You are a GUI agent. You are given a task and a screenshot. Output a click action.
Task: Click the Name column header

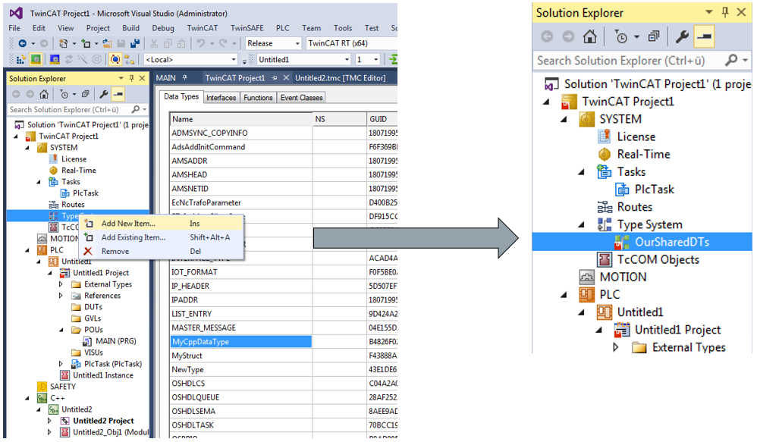coord(241,119)
